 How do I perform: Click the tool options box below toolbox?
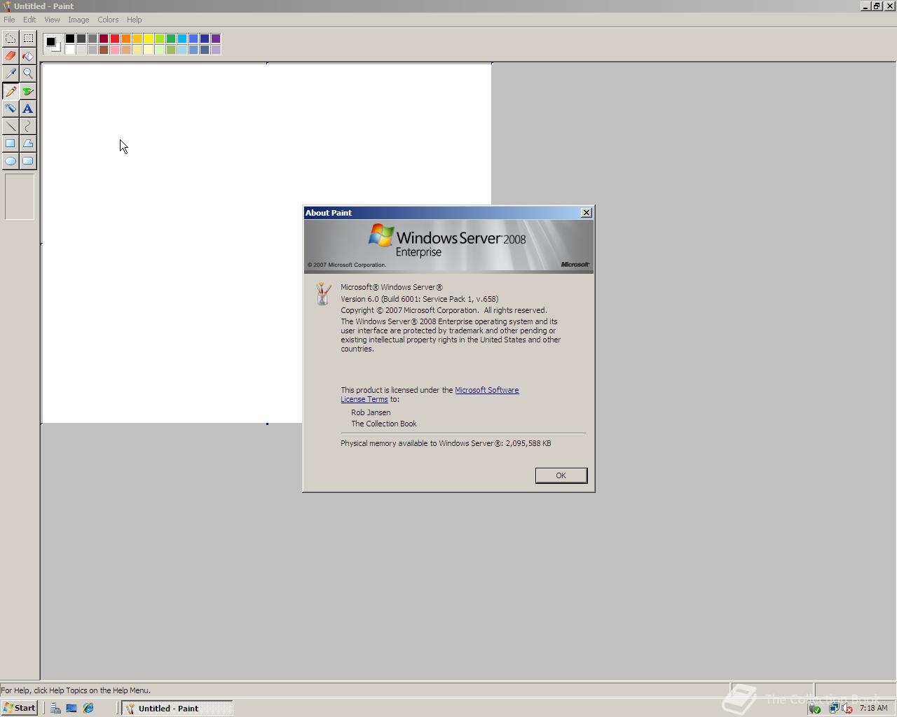(20, 197)
